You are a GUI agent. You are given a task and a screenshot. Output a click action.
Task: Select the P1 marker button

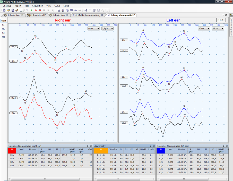click(x=3, y=25)
